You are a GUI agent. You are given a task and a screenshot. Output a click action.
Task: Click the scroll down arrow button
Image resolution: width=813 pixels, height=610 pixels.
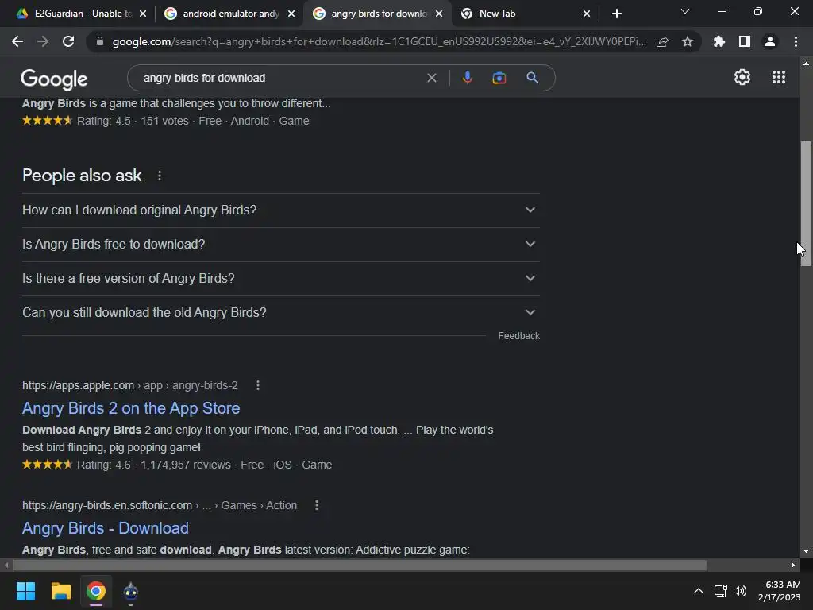pos(806,552)
